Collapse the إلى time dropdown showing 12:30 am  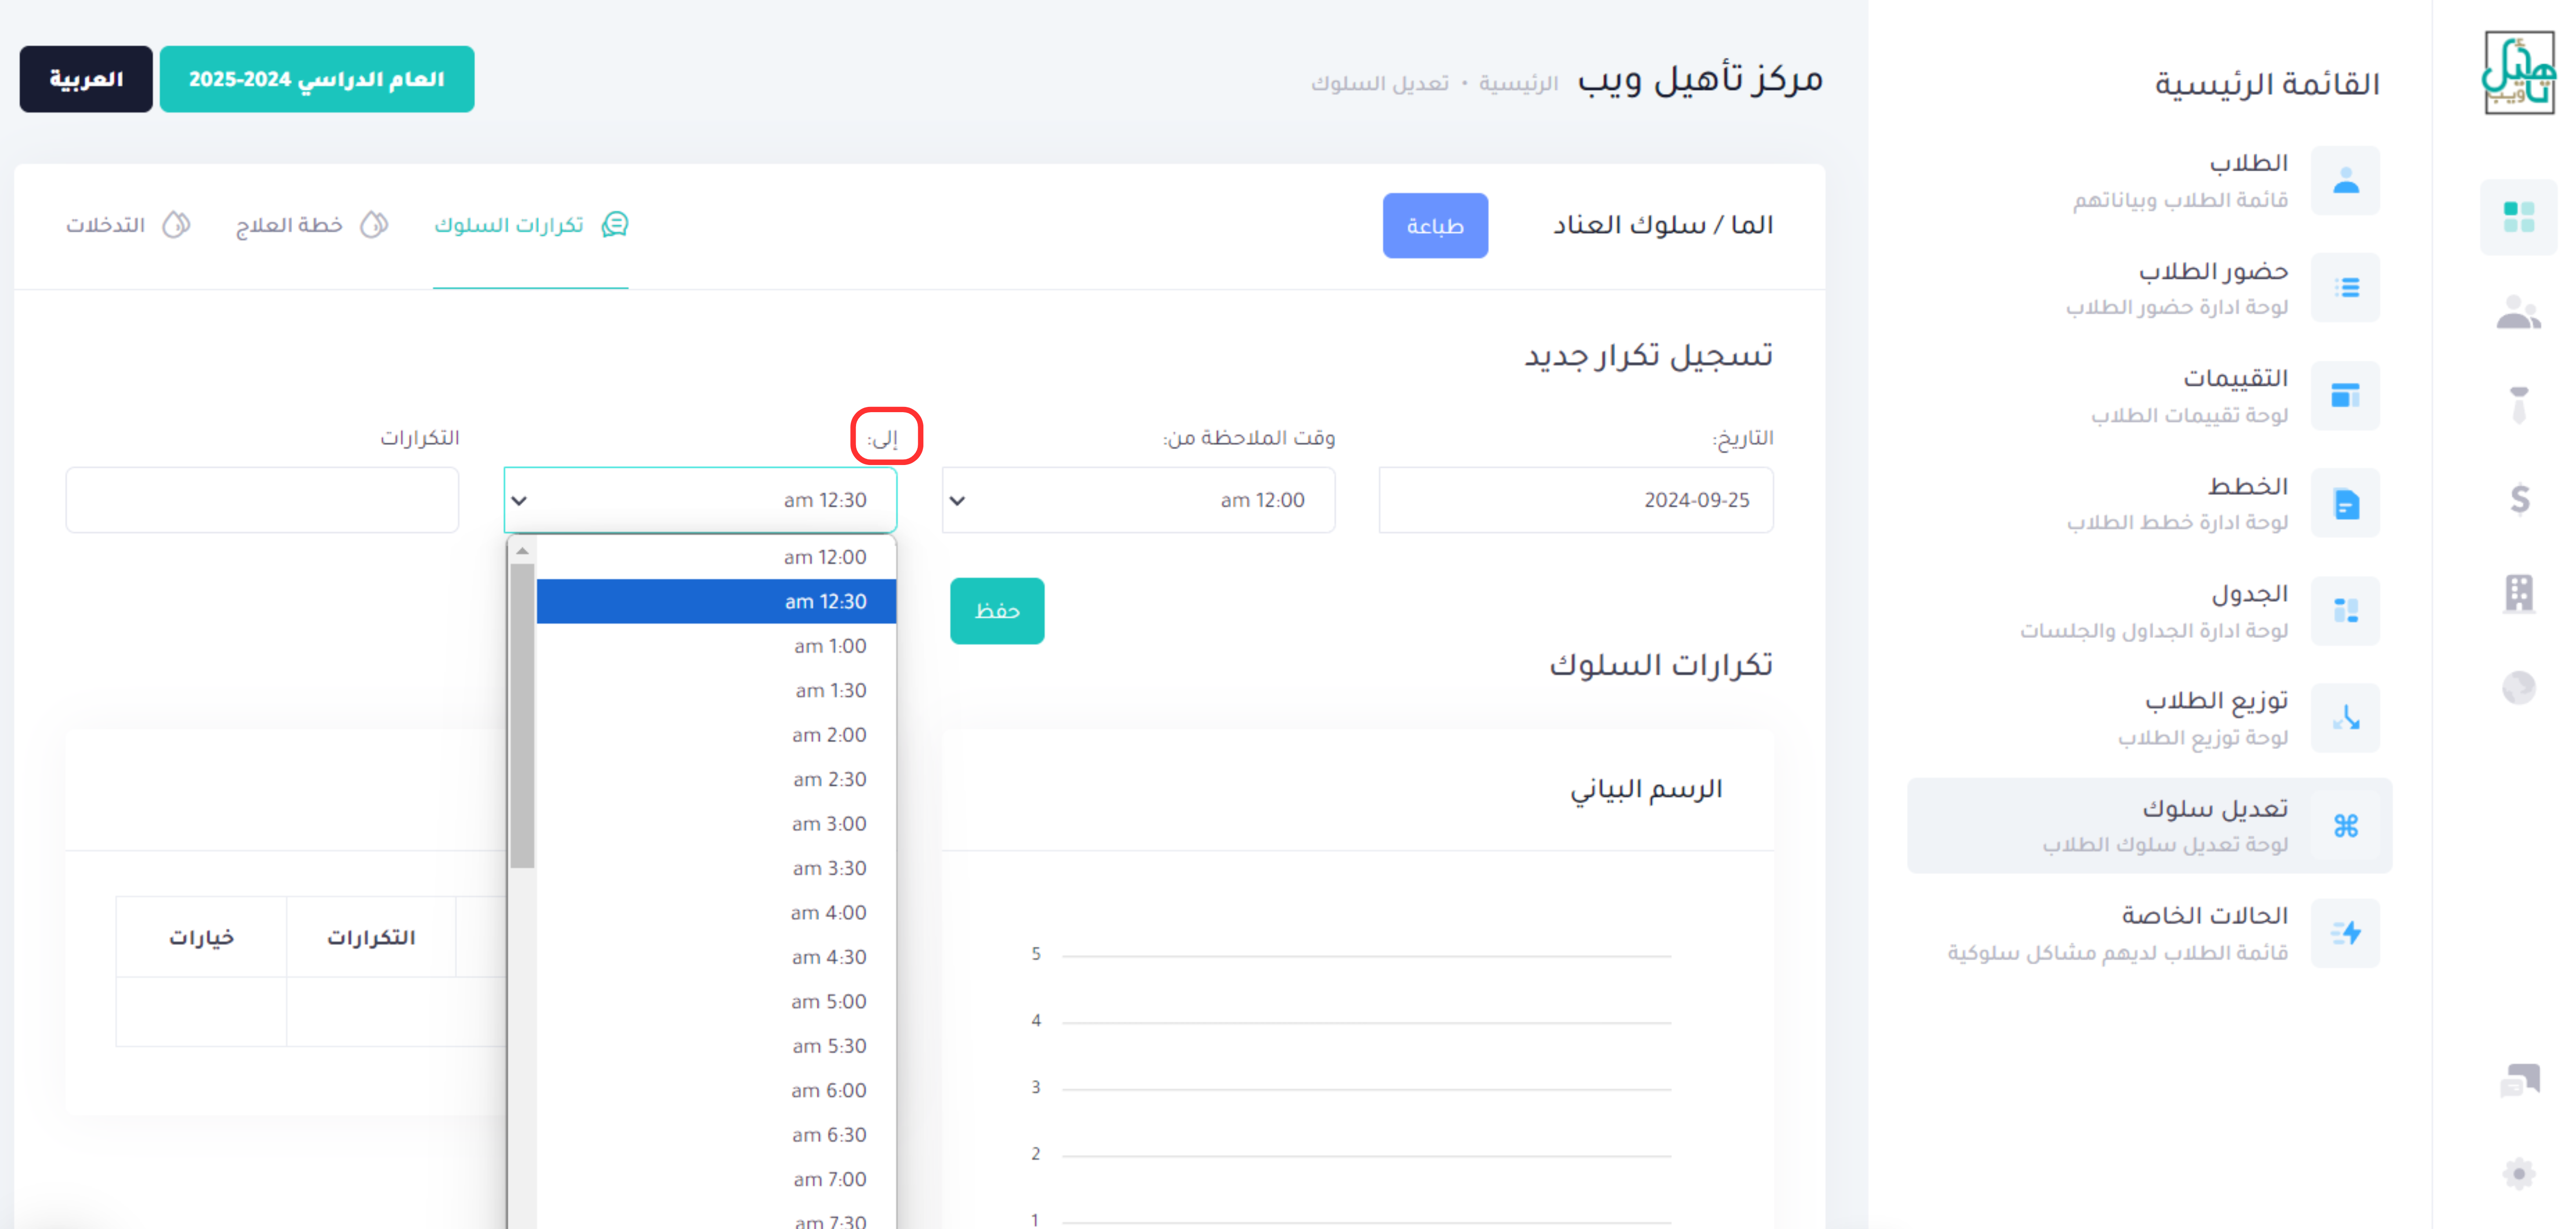point(700,500)
